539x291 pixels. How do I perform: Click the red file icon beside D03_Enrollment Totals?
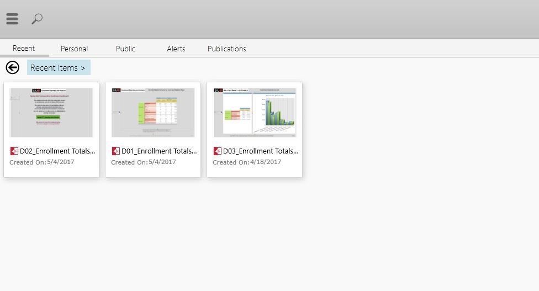pyautogui.click(x=218, y=151)
